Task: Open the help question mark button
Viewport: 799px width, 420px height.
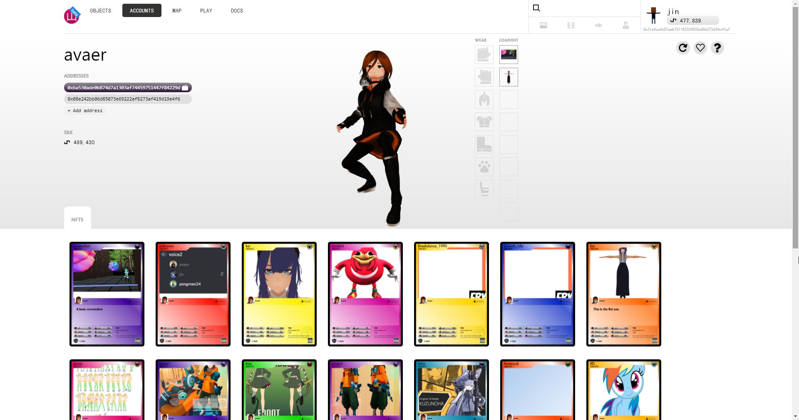Action: click(717, 48)
